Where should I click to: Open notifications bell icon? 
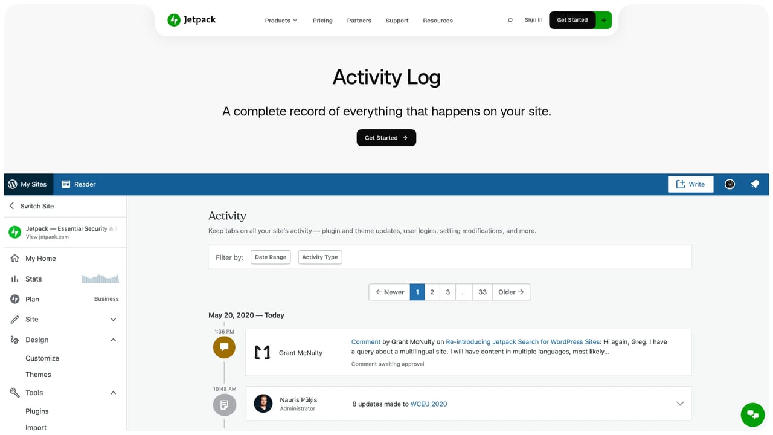point(755,184)
